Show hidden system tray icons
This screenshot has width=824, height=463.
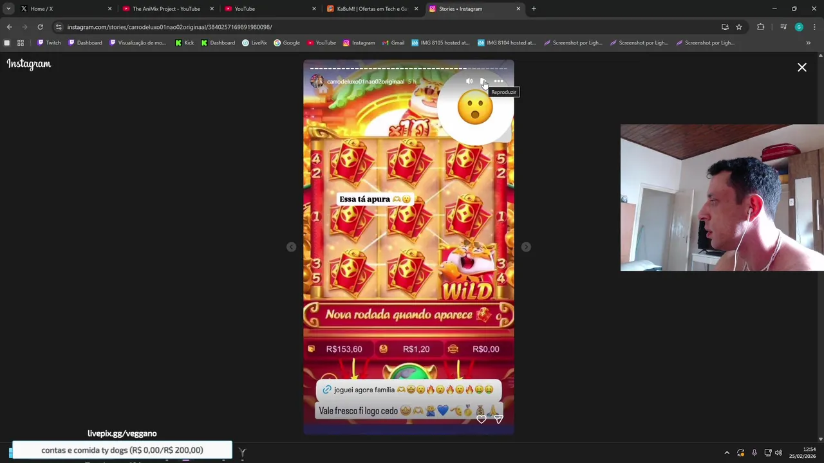pyautogui.click(x=727, y=453)
